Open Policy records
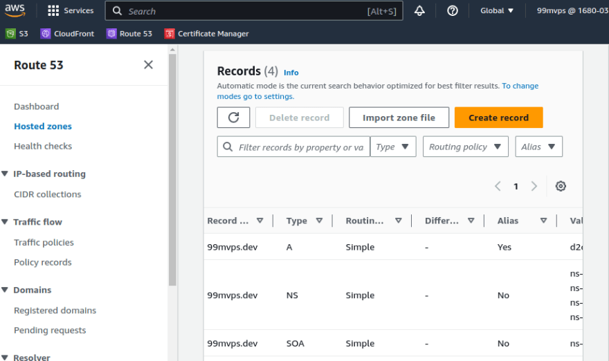Viewport: 609px width, 361px height. click(43, 262)
